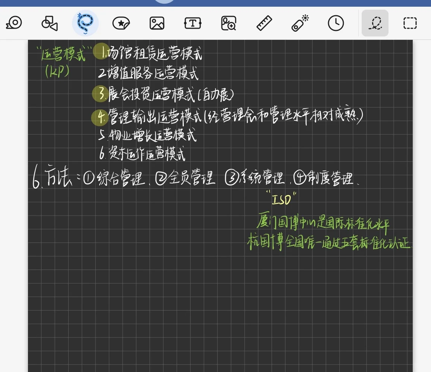Viewport: 431px width, 372px height.
Task: Select the highlighted curvy pen tool
Action: point(85,23)
